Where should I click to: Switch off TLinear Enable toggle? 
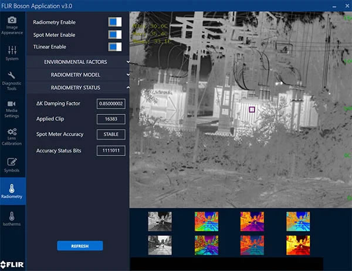114,47
